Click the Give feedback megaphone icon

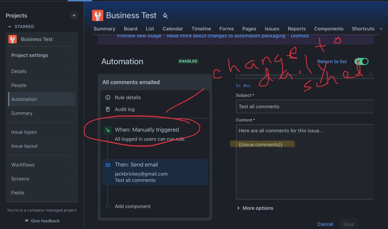click(x=27, y=220)
